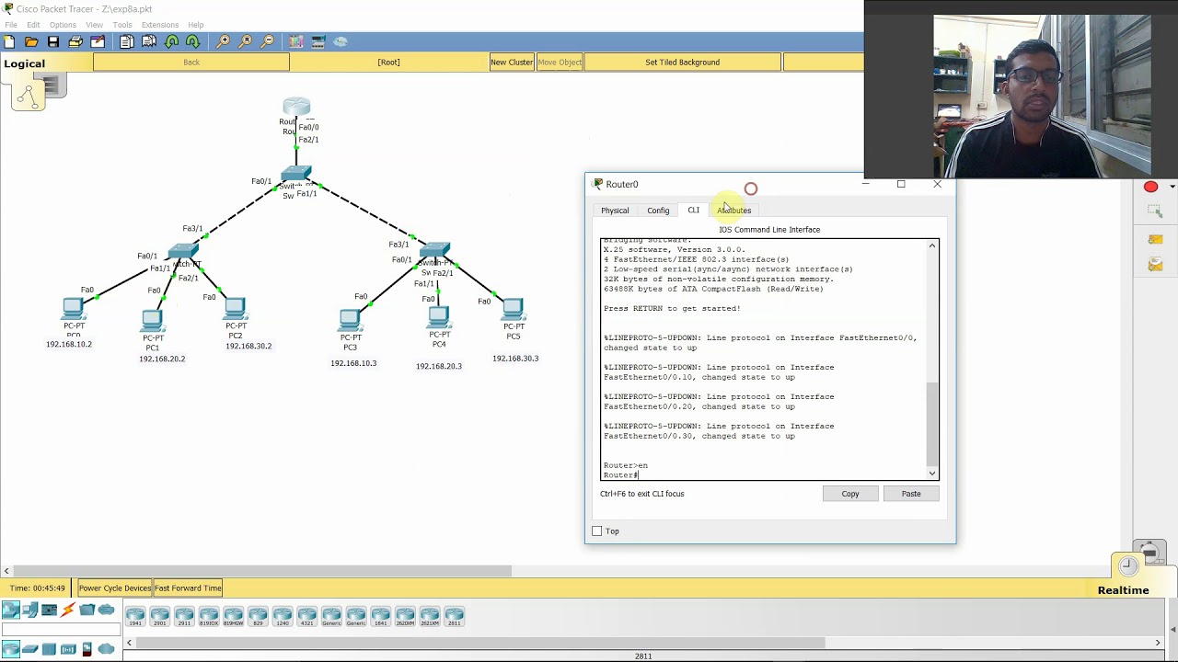Image resolution: width=1178 pixels, height=662 pixels.
Task: Open the logical workspace navigation icon
Action: [28, 95]
